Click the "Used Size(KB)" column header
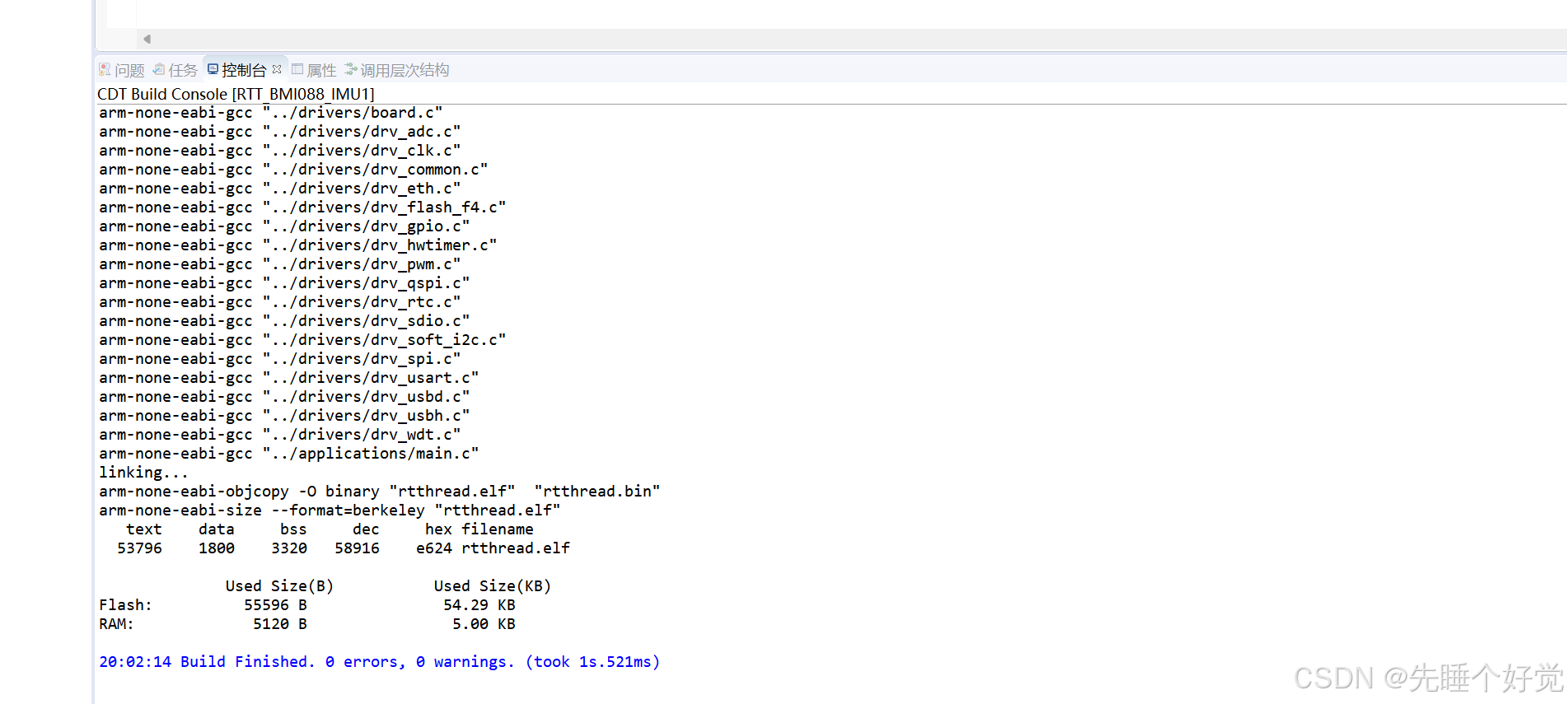Image resolution: width=1567 pixels, height=704 pixels. (493, 586)
